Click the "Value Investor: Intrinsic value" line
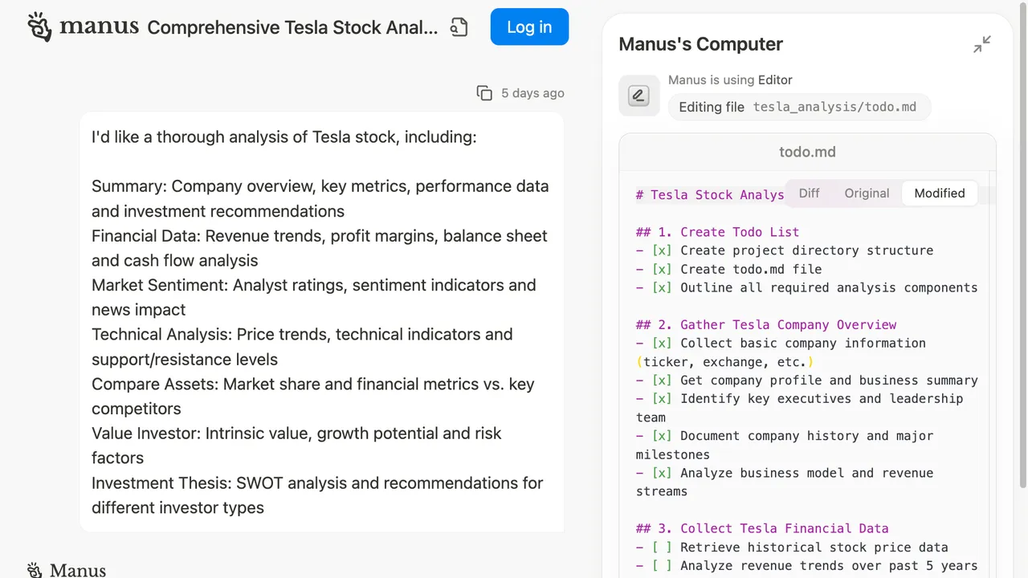1028x578 pixels. [296, 433]
